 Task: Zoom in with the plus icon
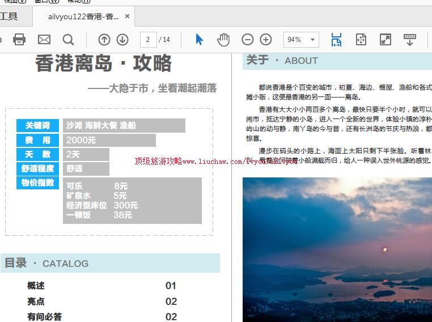pos(266,39)
